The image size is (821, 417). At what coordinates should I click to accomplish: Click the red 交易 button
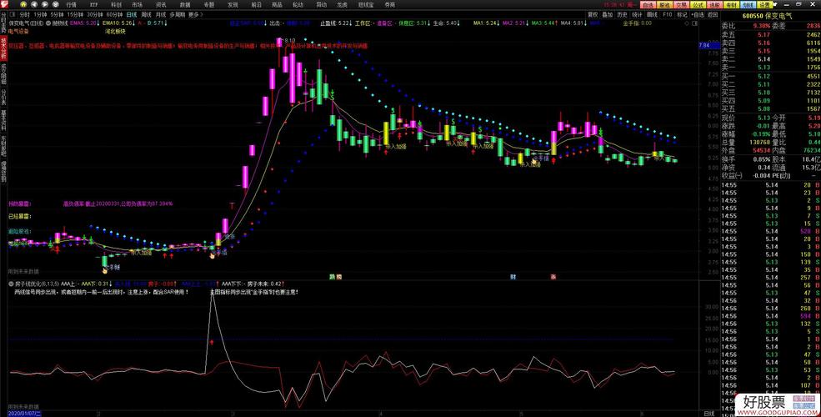point(680,5)
